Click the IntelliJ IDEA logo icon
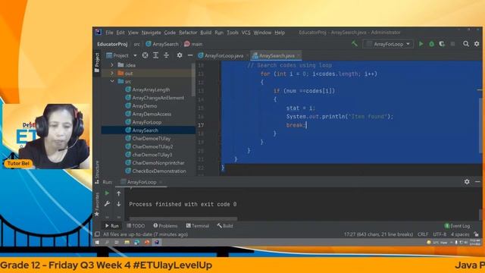485x273 pixels. pyautogui.click(x=99, y=32)
